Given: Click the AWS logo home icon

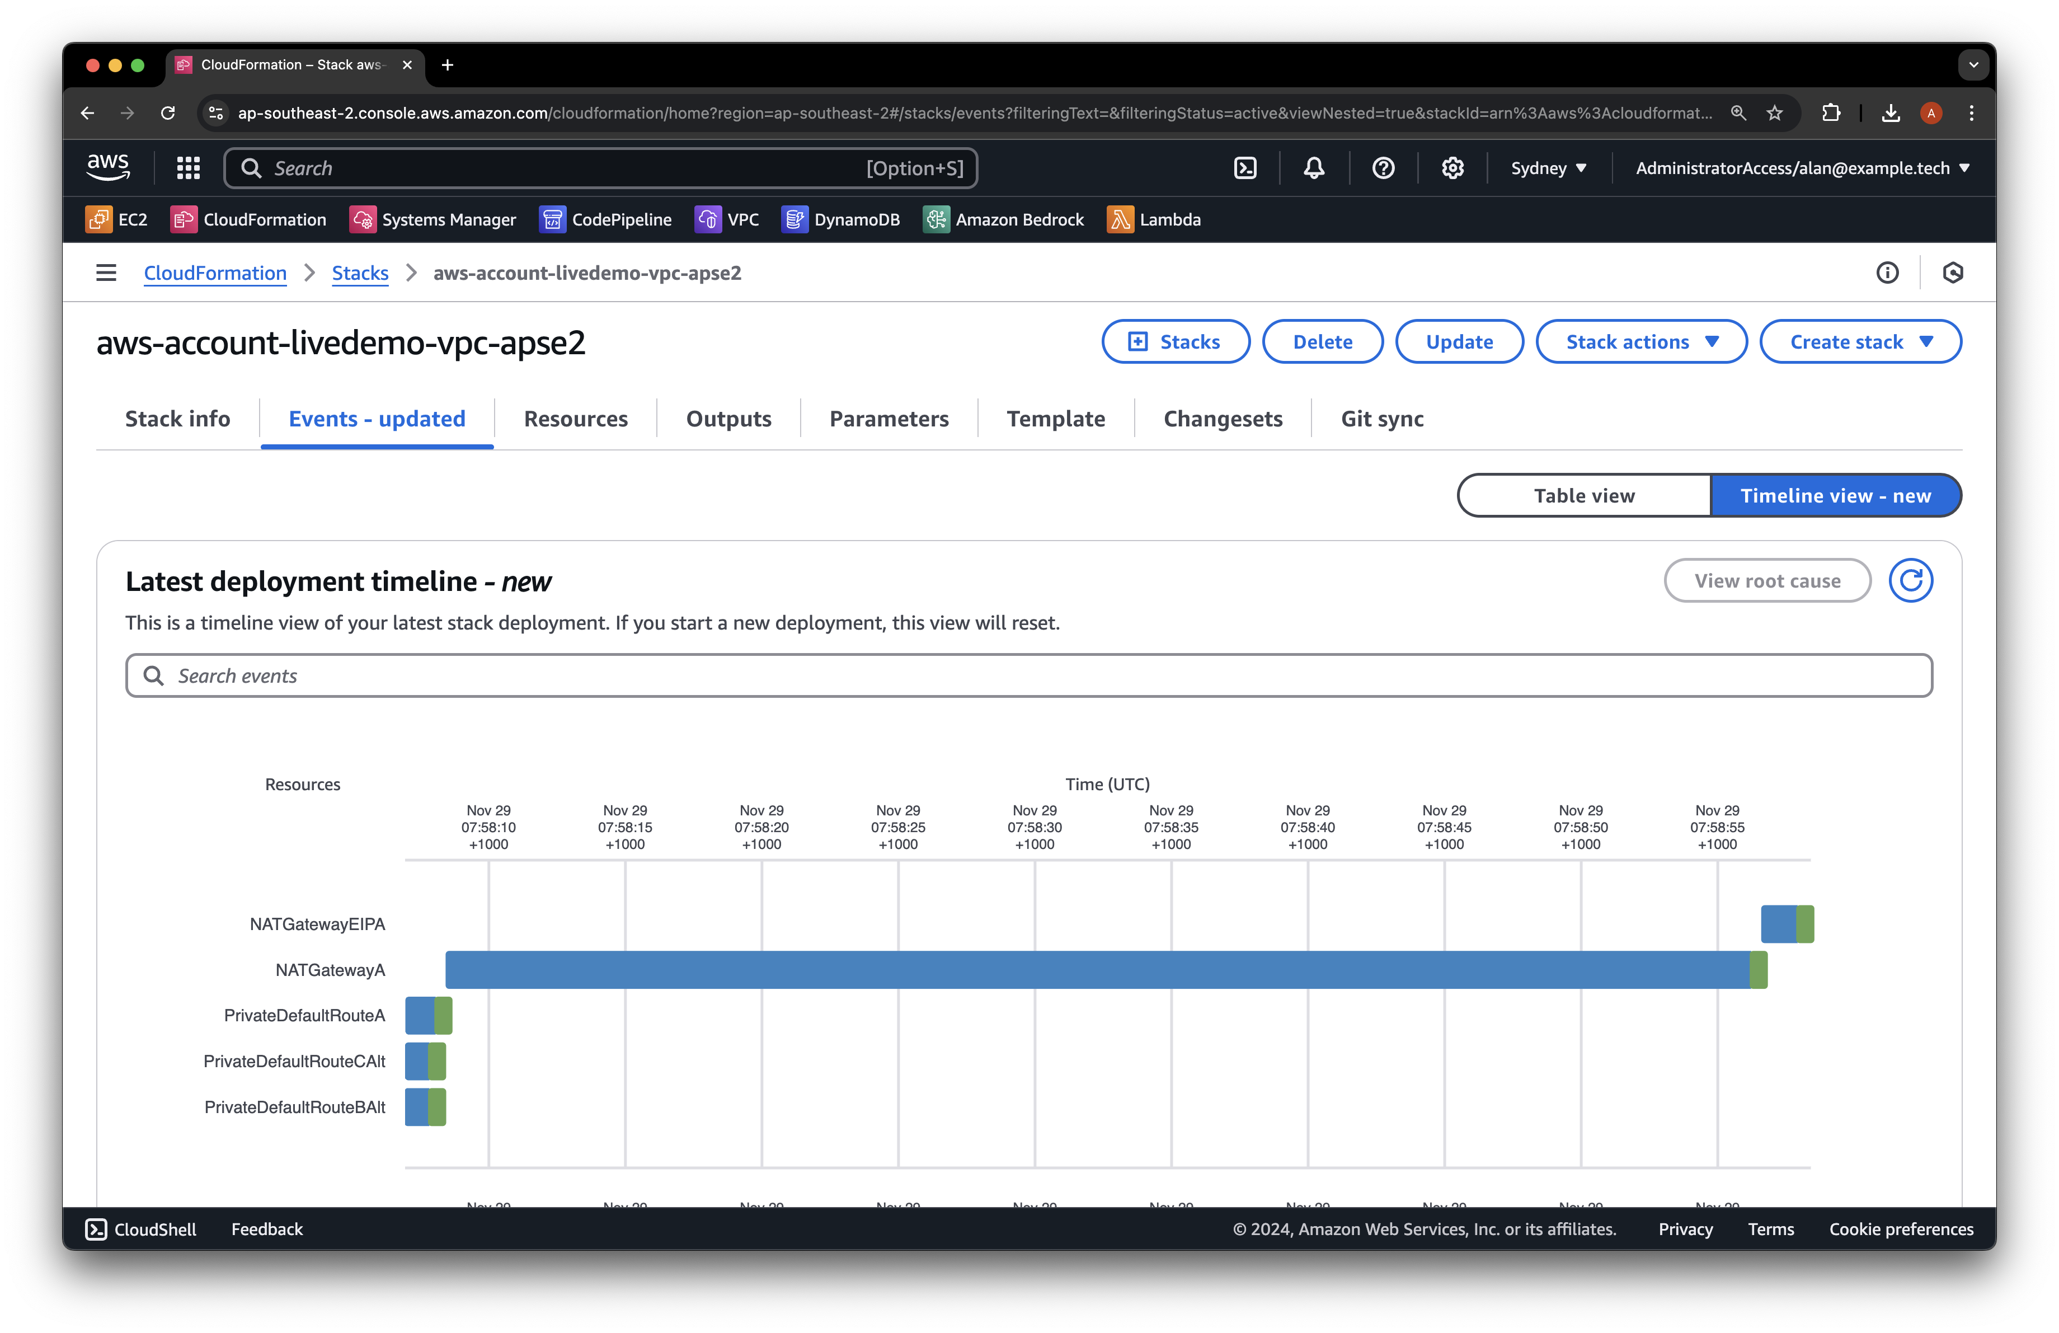Looking at the screenshot, I should [108, 168].
